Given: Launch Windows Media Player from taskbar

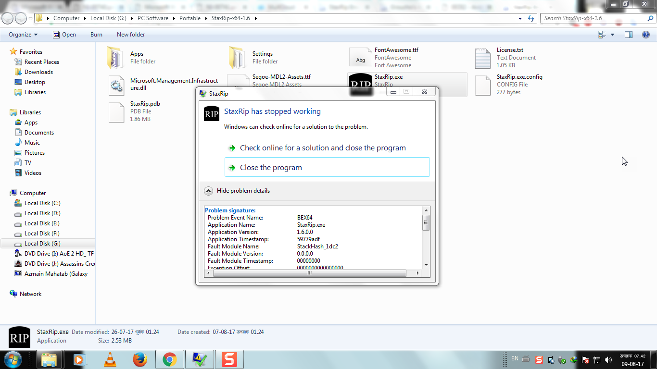Looking at the screenshot, I should click(80, 359).
